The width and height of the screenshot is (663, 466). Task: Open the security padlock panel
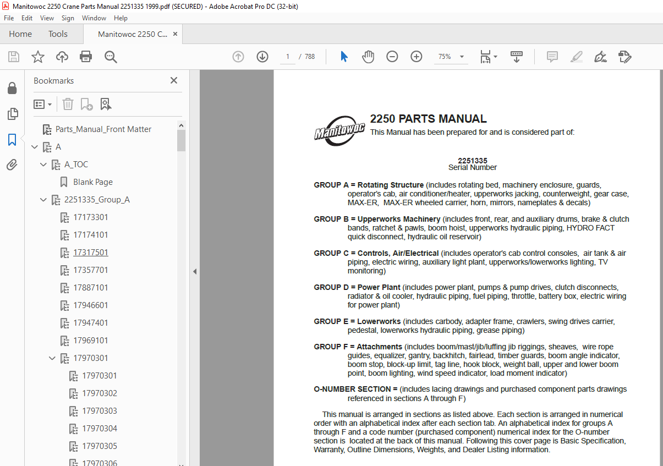click(x=12, y=89)
